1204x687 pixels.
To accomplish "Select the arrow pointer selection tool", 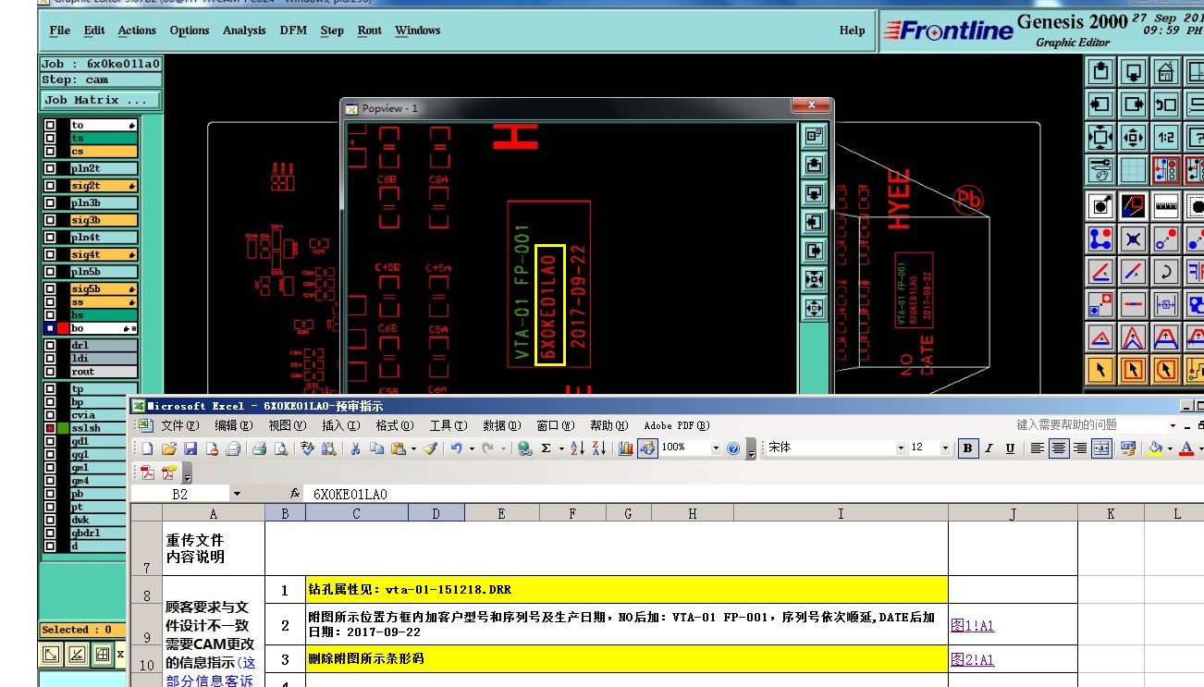I will click(1100, 371).
